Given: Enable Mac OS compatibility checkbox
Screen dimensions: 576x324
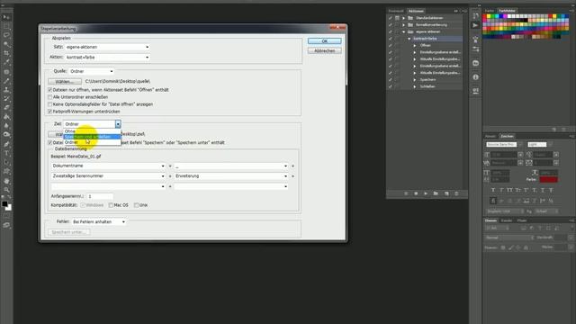Looking at the screenshot, I should 111,205.
